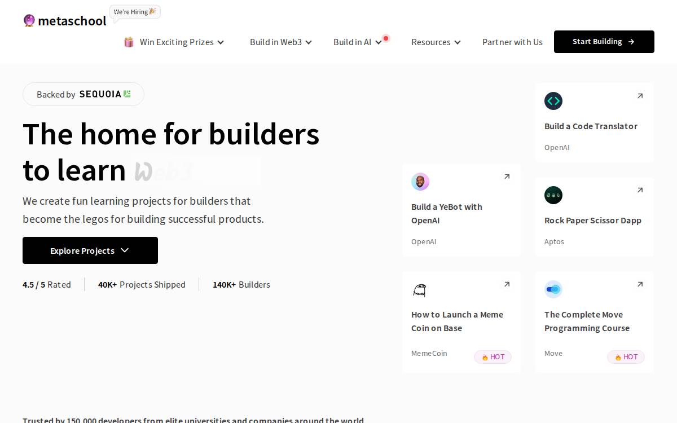The height and width of the screenshot is (423, 677).
Task: Open arrow icon on Meme Coin on Base card
Action: [x=507, y=284]
